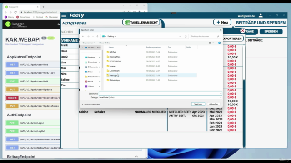Sort files by Typ column
This screenshot has height=163, width=291.
pos(169,47)
